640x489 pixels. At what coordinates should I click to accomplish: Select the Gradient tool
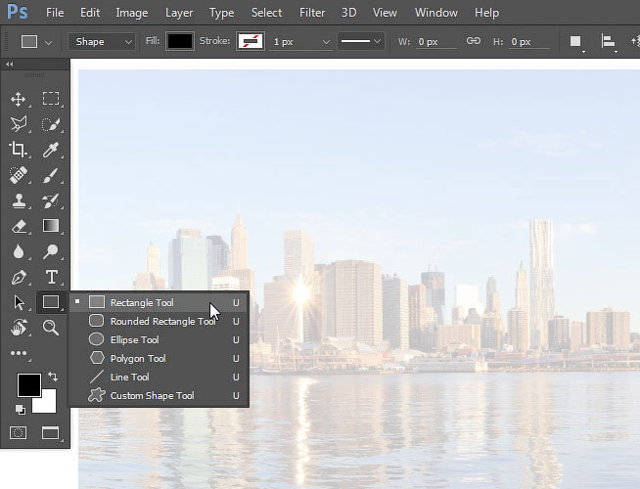51,226
